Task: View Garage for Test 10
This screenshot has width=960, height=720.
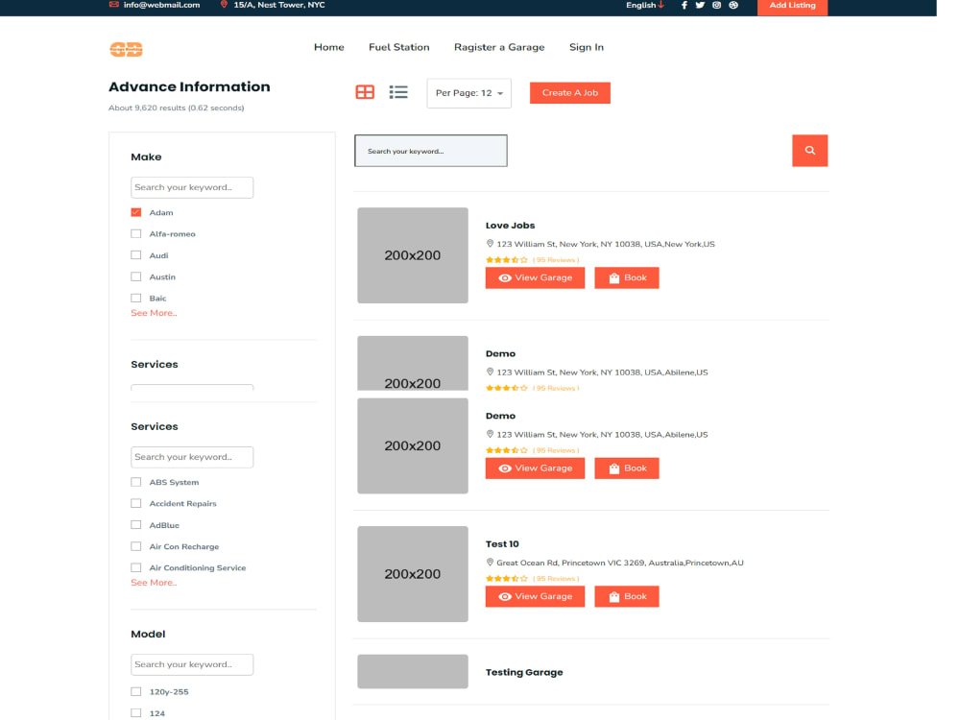Action: pos(535,596)
